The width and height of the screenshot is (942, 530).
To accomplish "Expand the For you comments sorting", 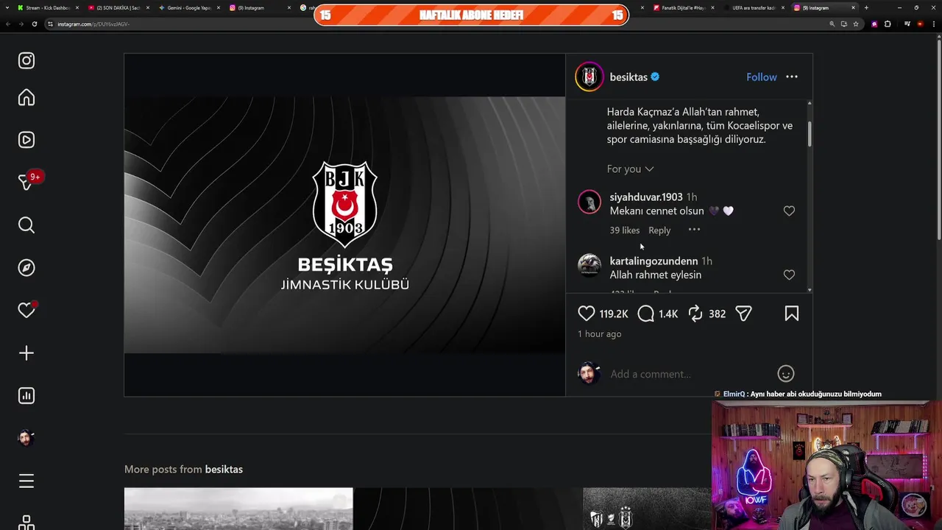I will point(630,169).
